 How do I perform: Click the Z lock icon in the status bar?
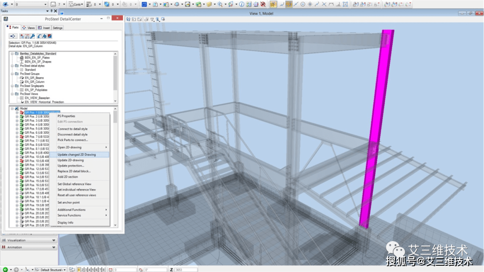tap(171, 269)
